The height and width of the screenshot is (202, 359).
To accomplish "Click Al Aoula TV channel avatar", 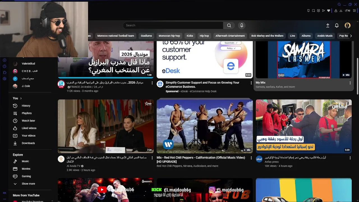I will tap(61, 159).
